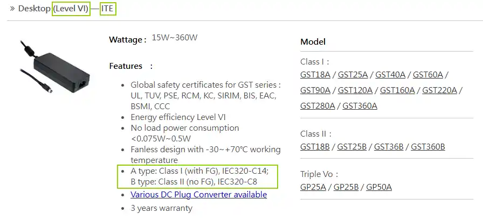483x220 pixels.
Task: Open the GST25B Class II model
Action: pos(352,146)
